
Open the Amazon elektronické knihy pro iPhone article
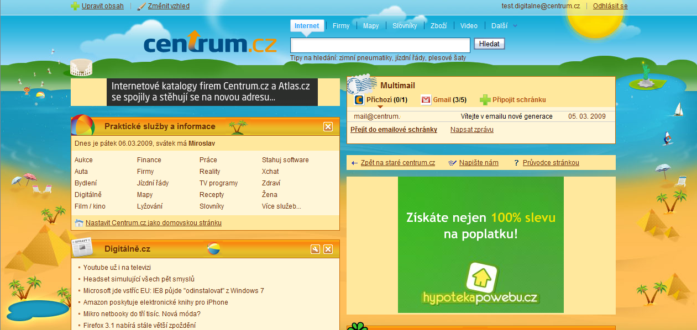pos(156,302)
